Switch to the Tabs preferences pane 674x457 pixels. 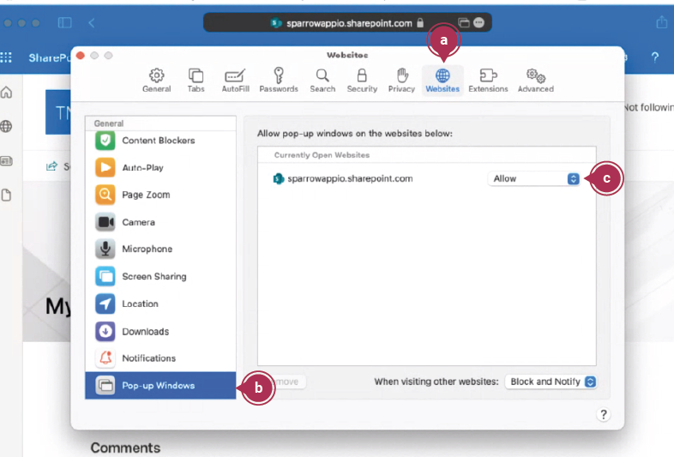[196, 80]
